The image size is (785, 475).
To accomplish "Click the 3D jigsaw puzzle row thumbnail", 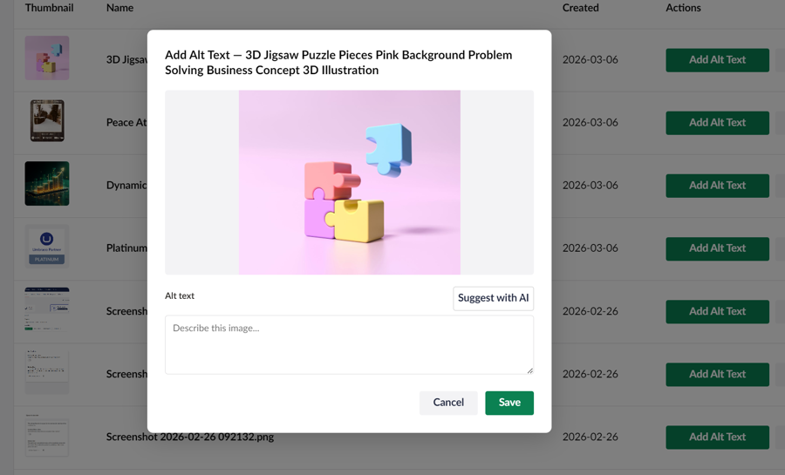I will (x=47, y=58).
